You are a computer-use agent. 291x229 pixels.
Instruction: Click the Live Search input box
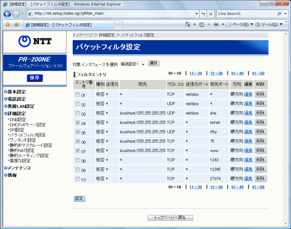coord(246,13)
